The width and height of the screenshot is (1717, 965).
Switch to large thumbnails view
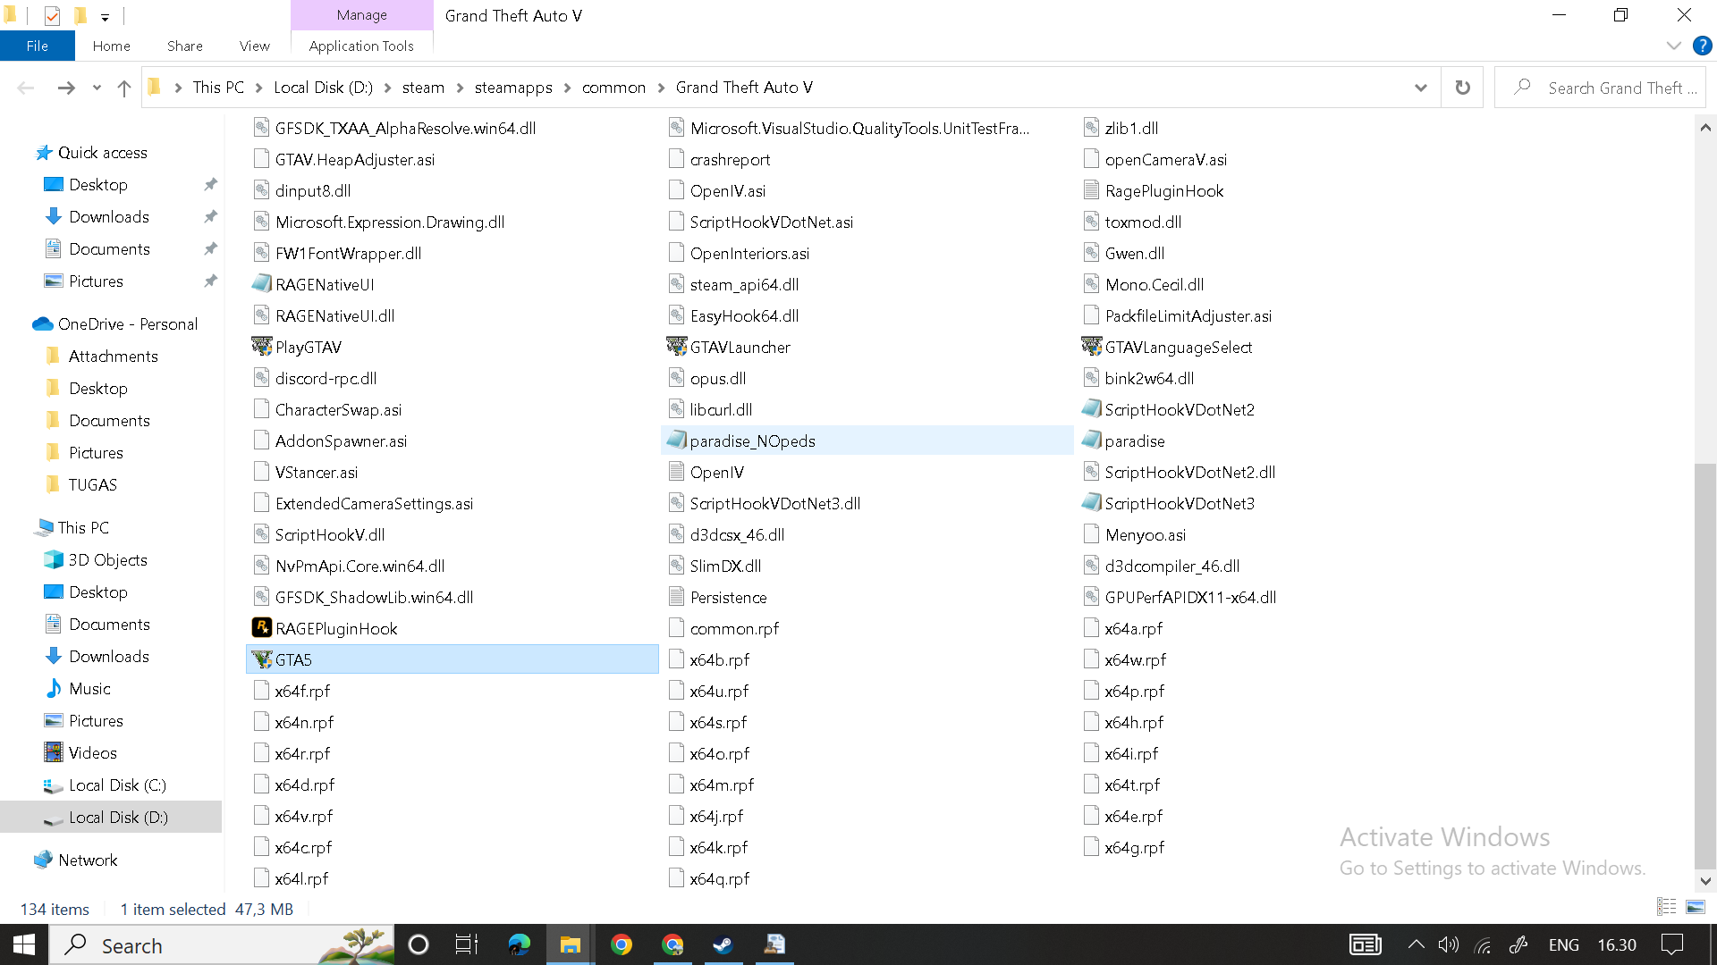[1695, 907]
